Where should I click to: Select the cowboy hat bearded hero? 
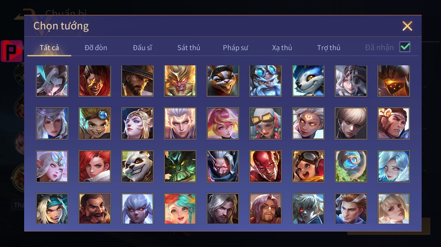coord(137,80)
